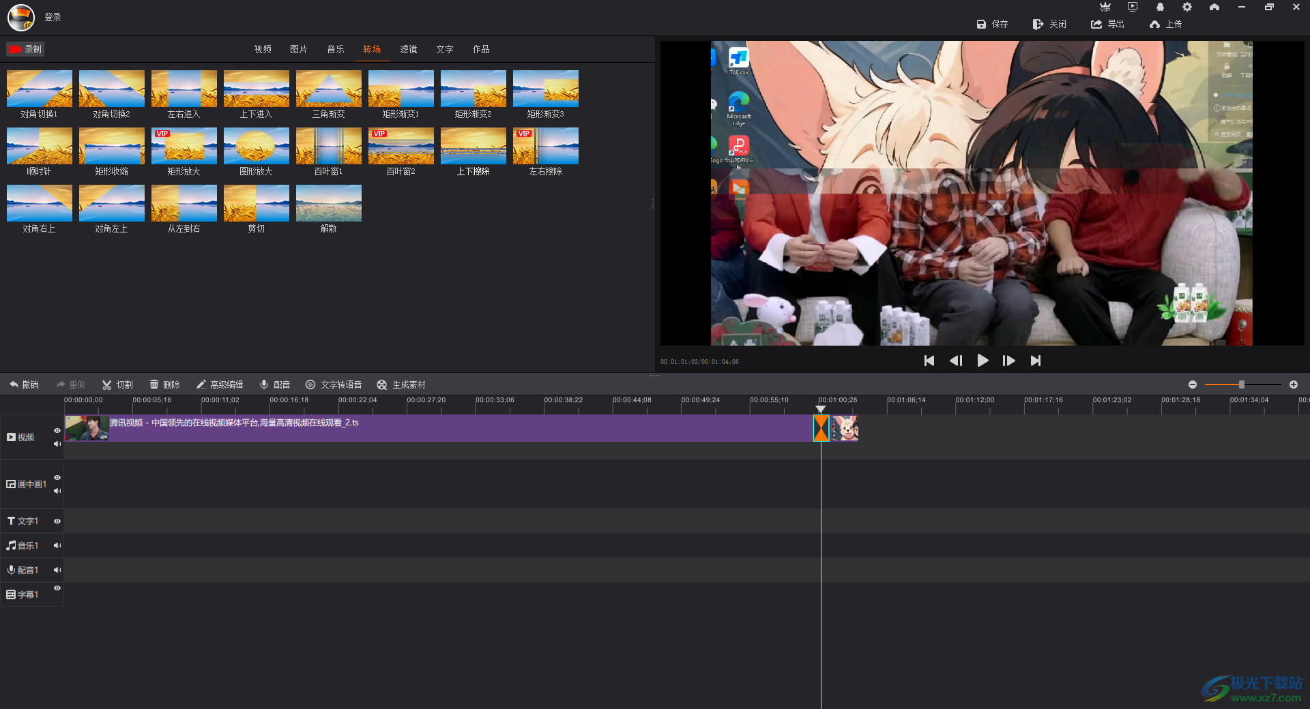Click 导出 export button
Image resolution: width=1310 pixels, height=709 pixels.
click(1107, 24)
